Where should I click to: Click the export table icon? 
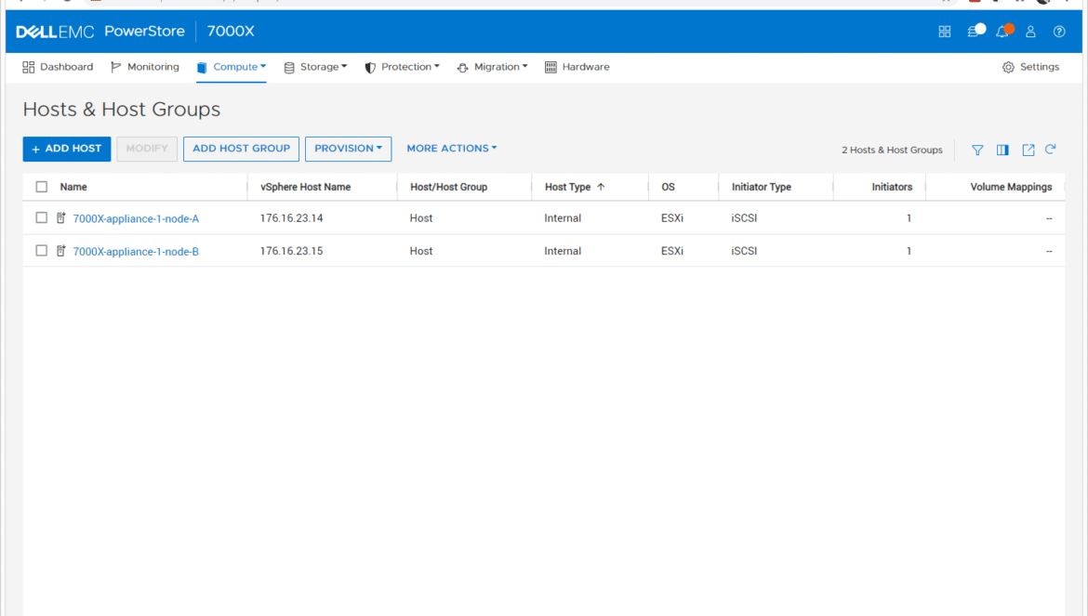tap(1028, 150)
